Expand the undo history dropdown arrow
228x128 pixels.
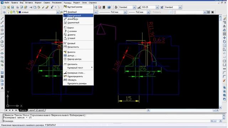point(56,7)
